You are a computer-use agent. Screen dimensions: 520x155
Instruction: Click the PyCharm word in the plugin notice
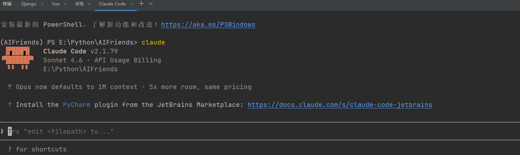pos(76,105)
